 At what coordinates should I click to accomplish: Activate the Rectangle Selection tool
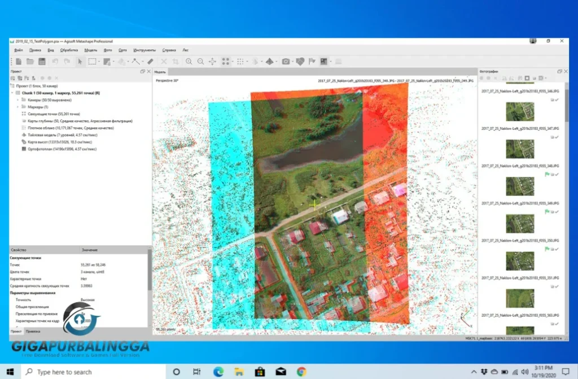[x=91, y=61]
